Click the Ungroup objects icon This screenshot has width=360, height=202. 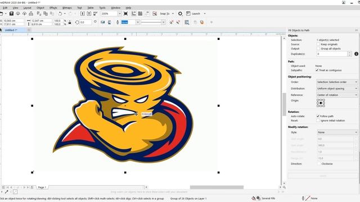coord(171,22)
